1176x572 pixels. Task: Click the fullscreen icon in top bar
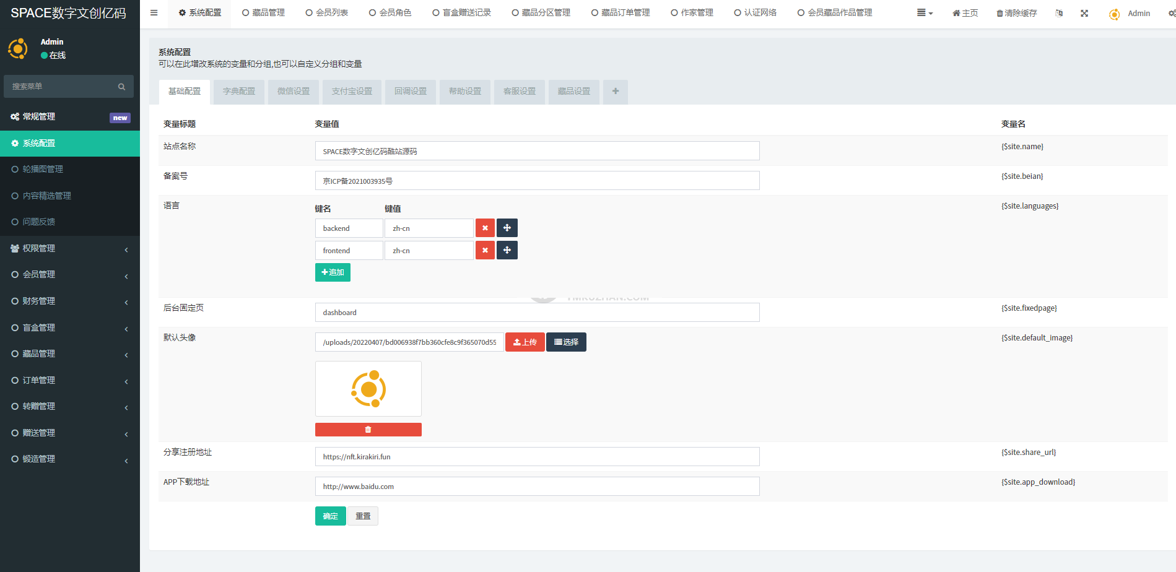[x=1084, y=13]
